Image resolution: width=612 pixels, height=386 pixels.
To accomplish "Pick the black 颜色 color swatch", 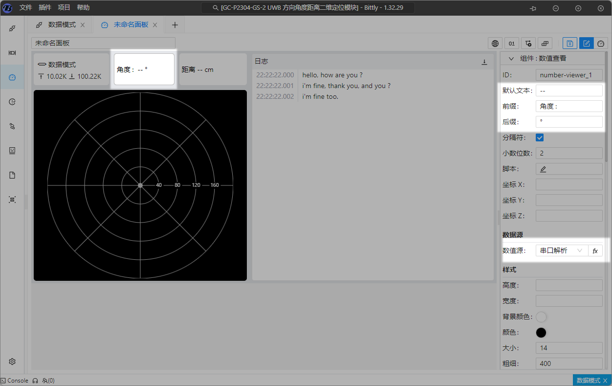I will click(x=541, y=333).
